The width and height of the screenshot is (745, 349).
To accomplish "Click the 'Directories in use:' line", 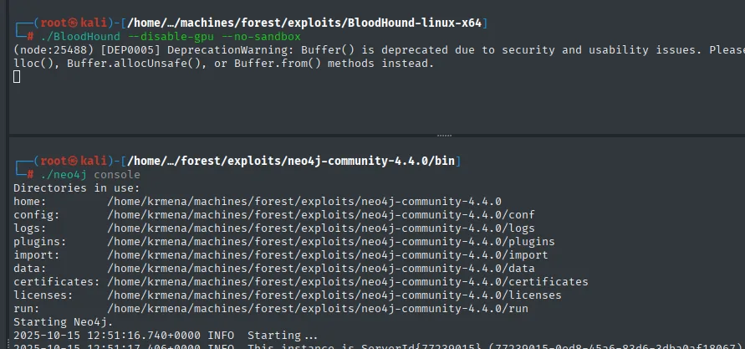I will tap(76, 187).
